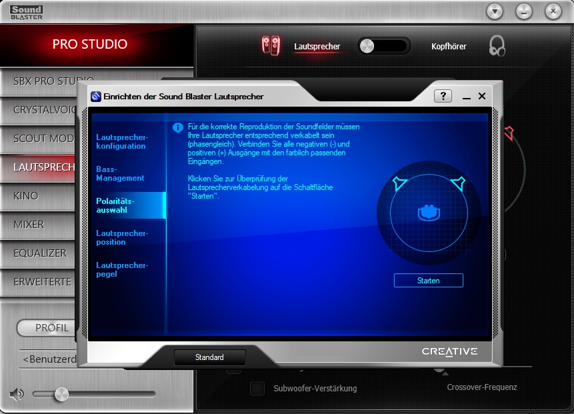Click the red speakers icon next to Lautsprecher
Screen dimensions: 574x414
271,46
